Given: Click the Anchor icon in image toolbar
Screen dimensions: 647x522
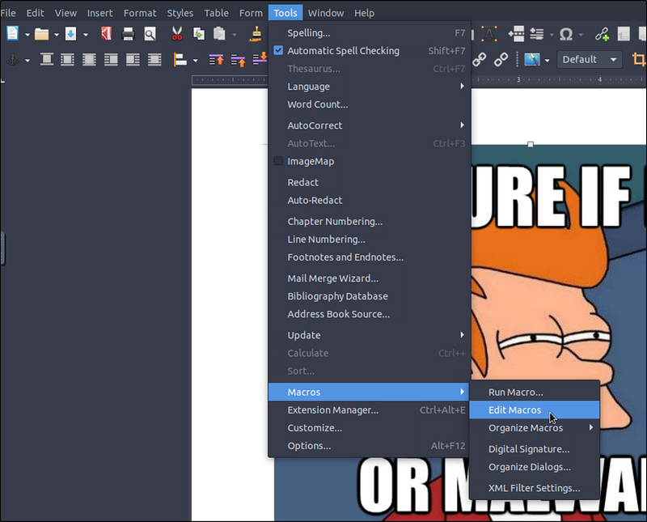Looking at the screenshot, I should coord(12,60).
